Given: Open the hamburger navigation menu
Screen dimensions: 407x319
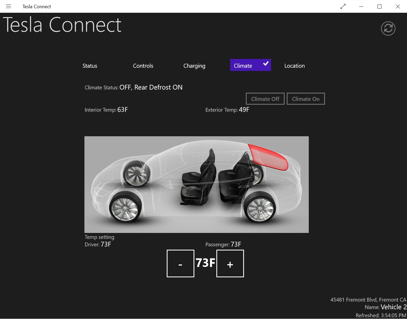Looking at the screenshot, I should [x=8, y=6].
